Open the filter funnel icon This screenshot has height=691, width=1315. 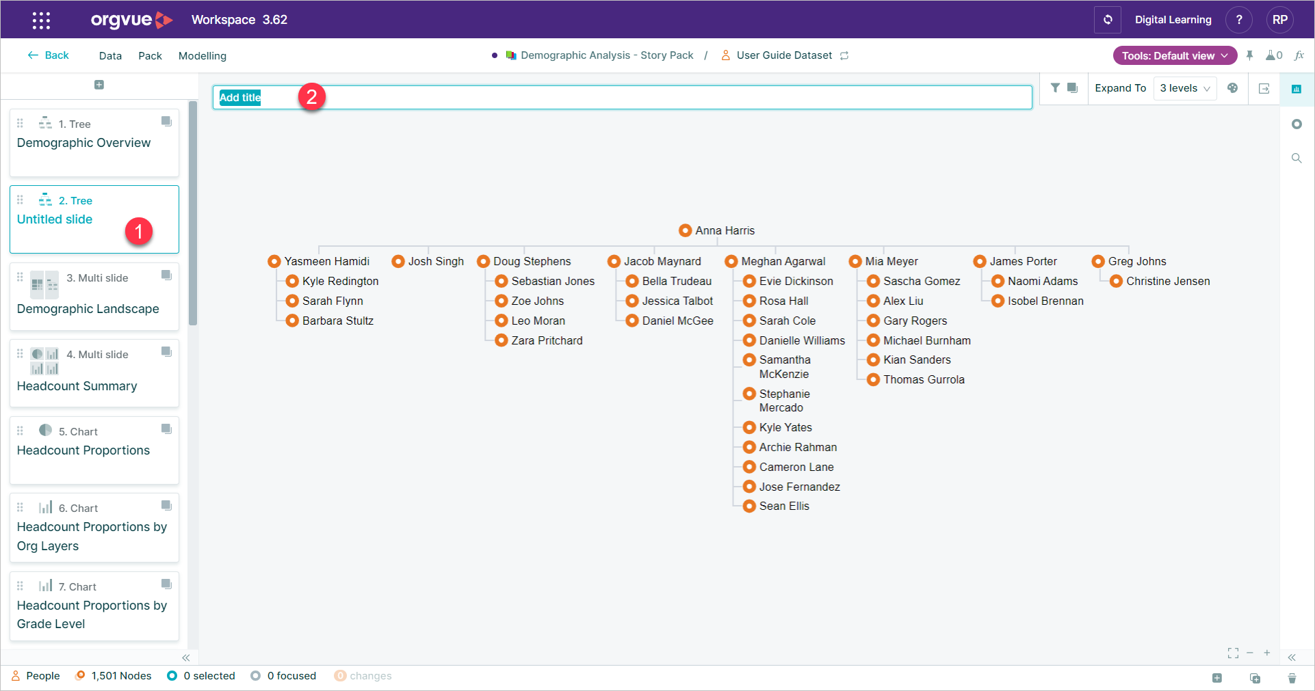(x=1055, y=88)
